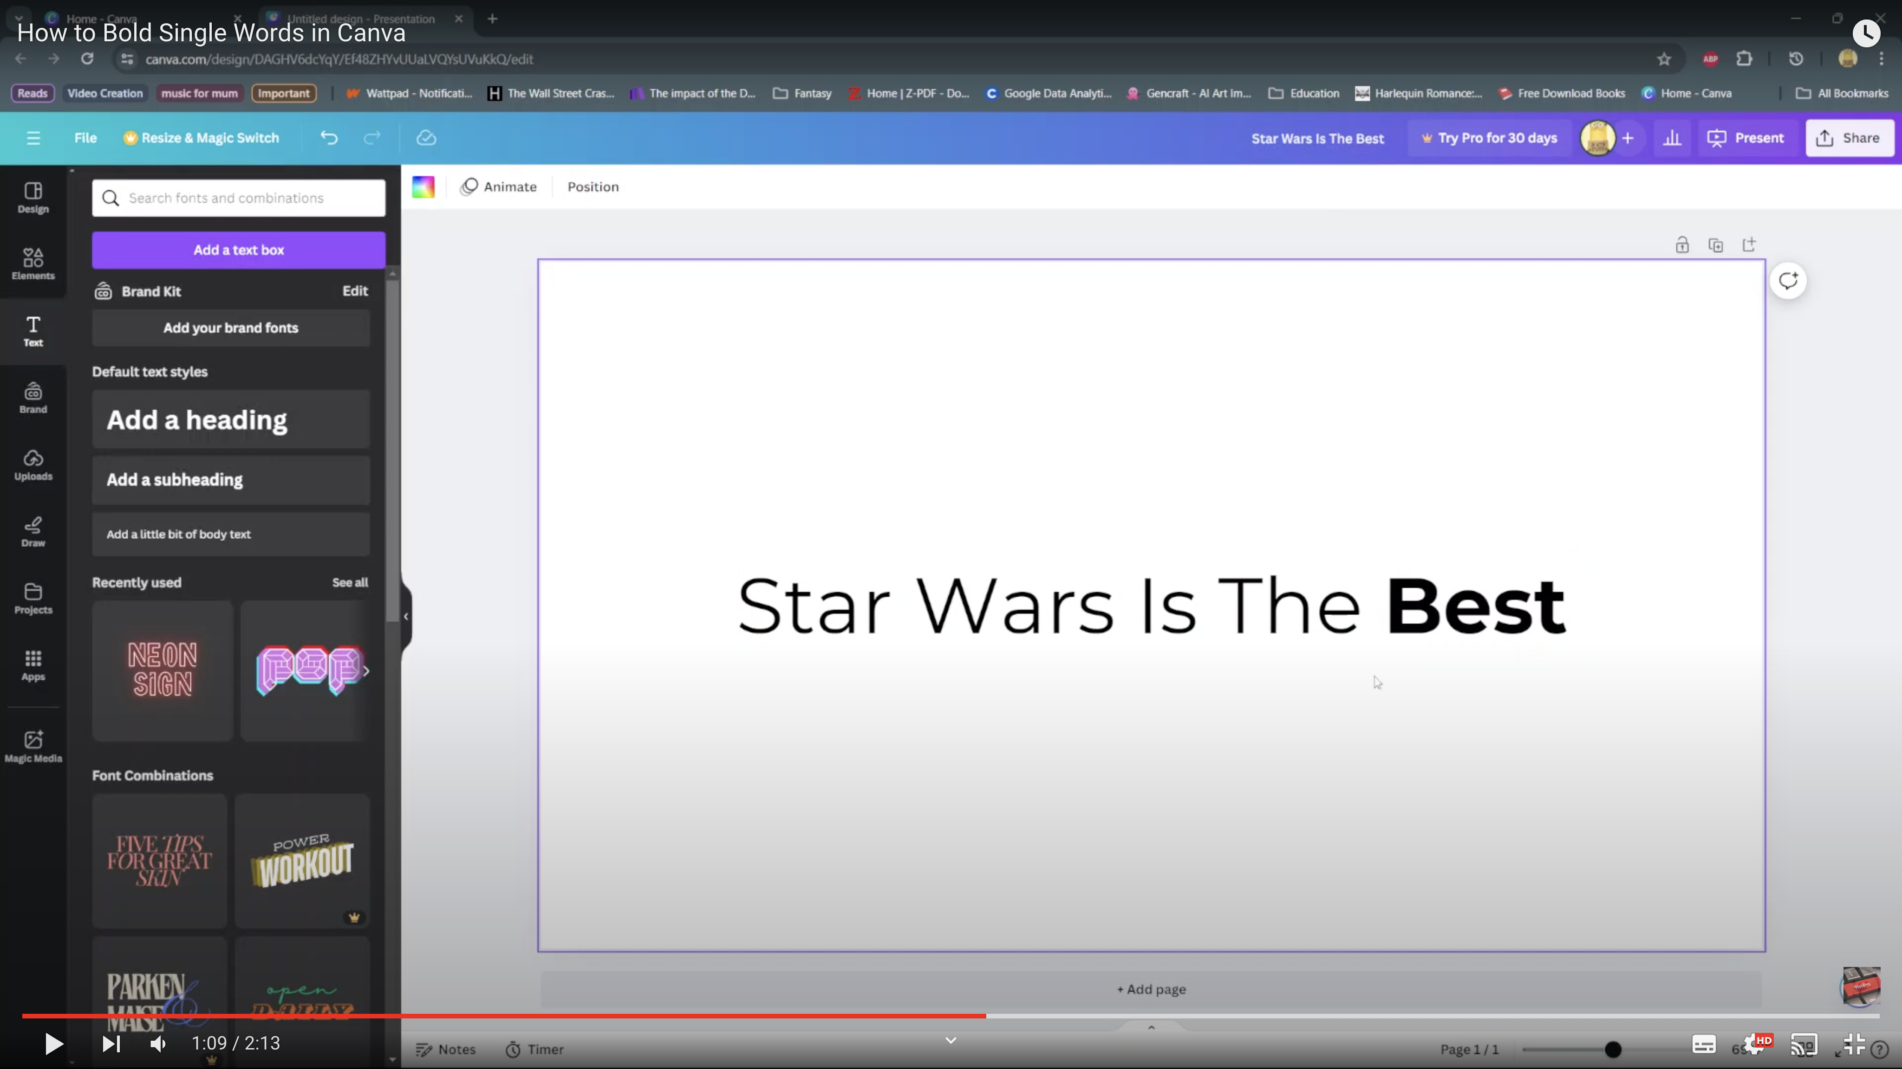Click the add page icon above canvas

click(x=1749, y=245)
